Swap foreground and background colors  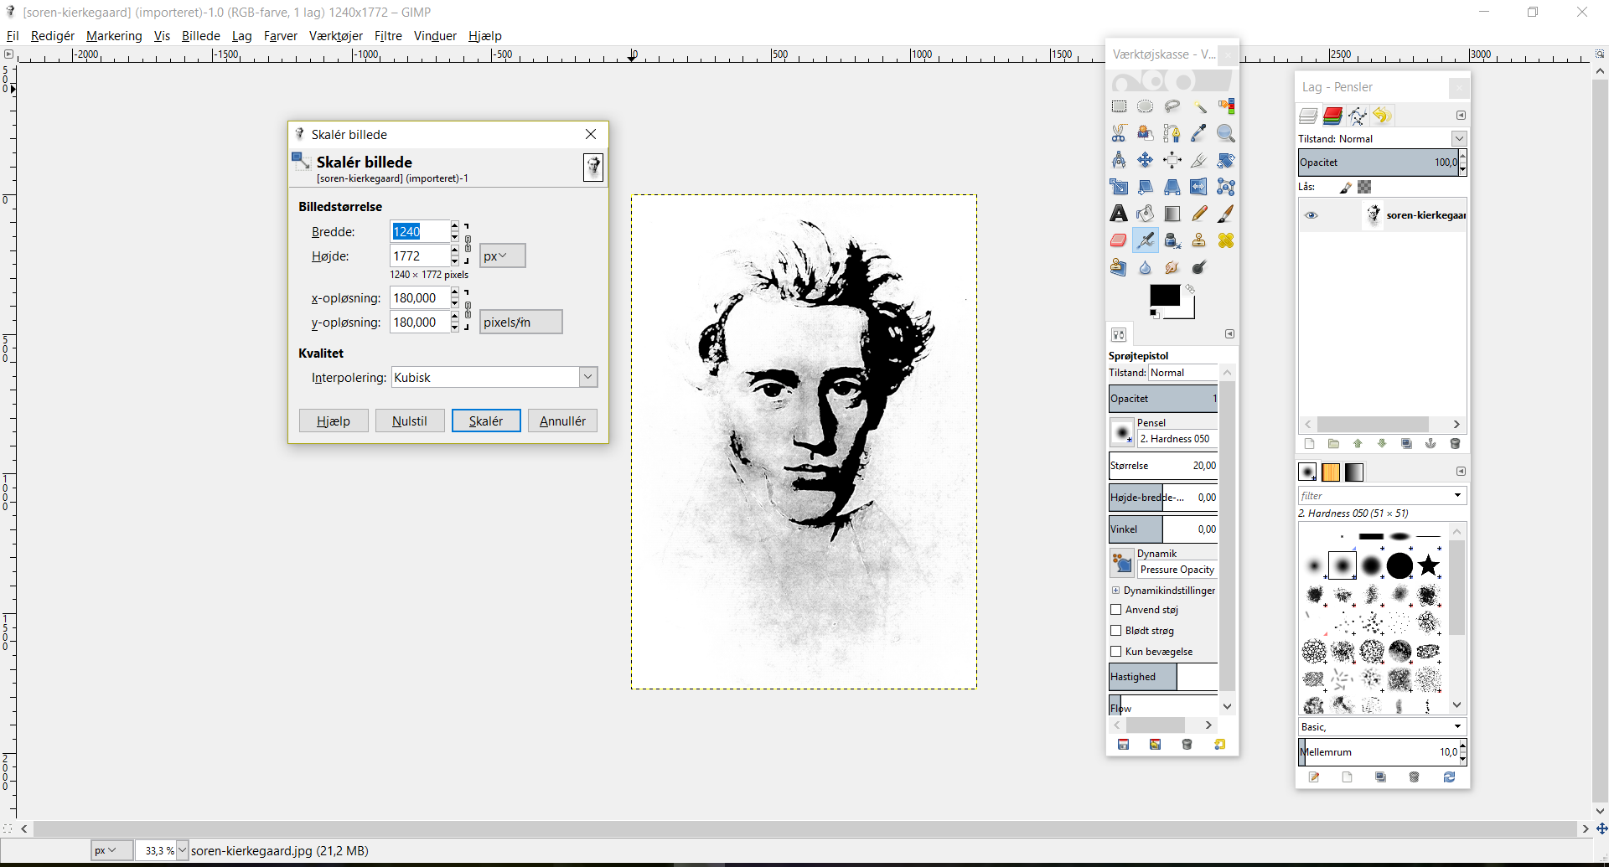pyautogui.click(x=1190, y=289)
